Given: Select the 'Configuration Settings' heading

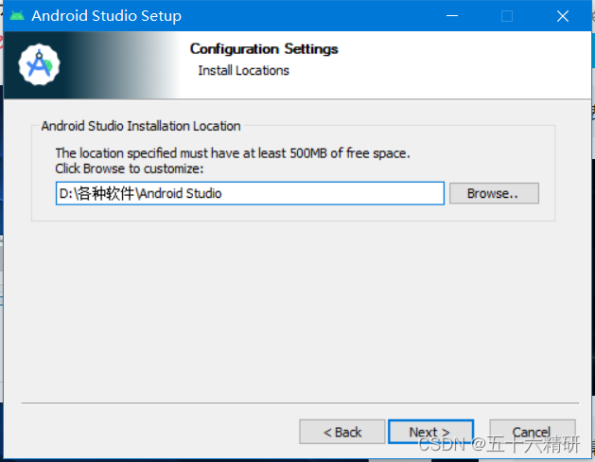Looking at the screenshot, I should click(x=264, y=49).
